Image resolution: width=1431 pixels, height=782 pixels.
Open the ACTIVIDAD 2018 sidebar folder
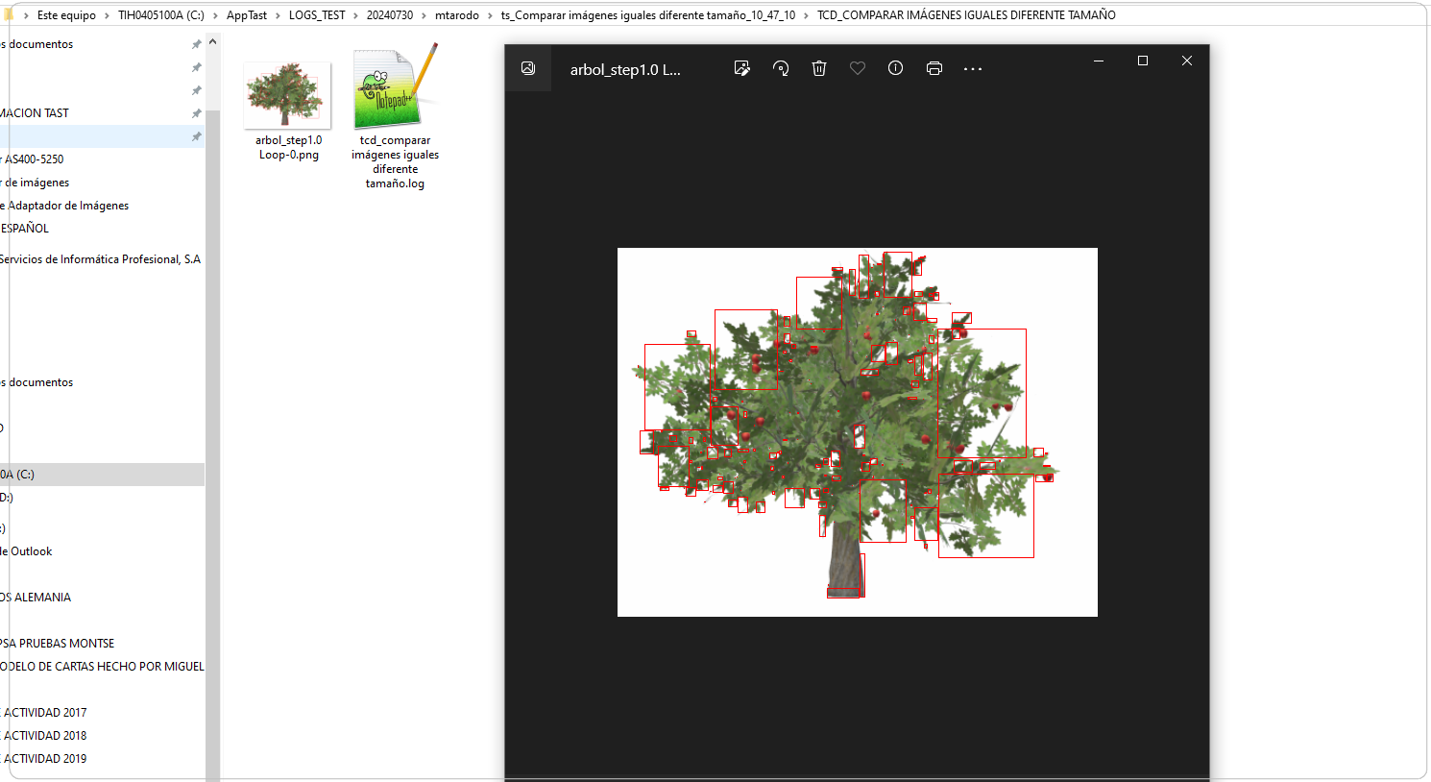45,736
